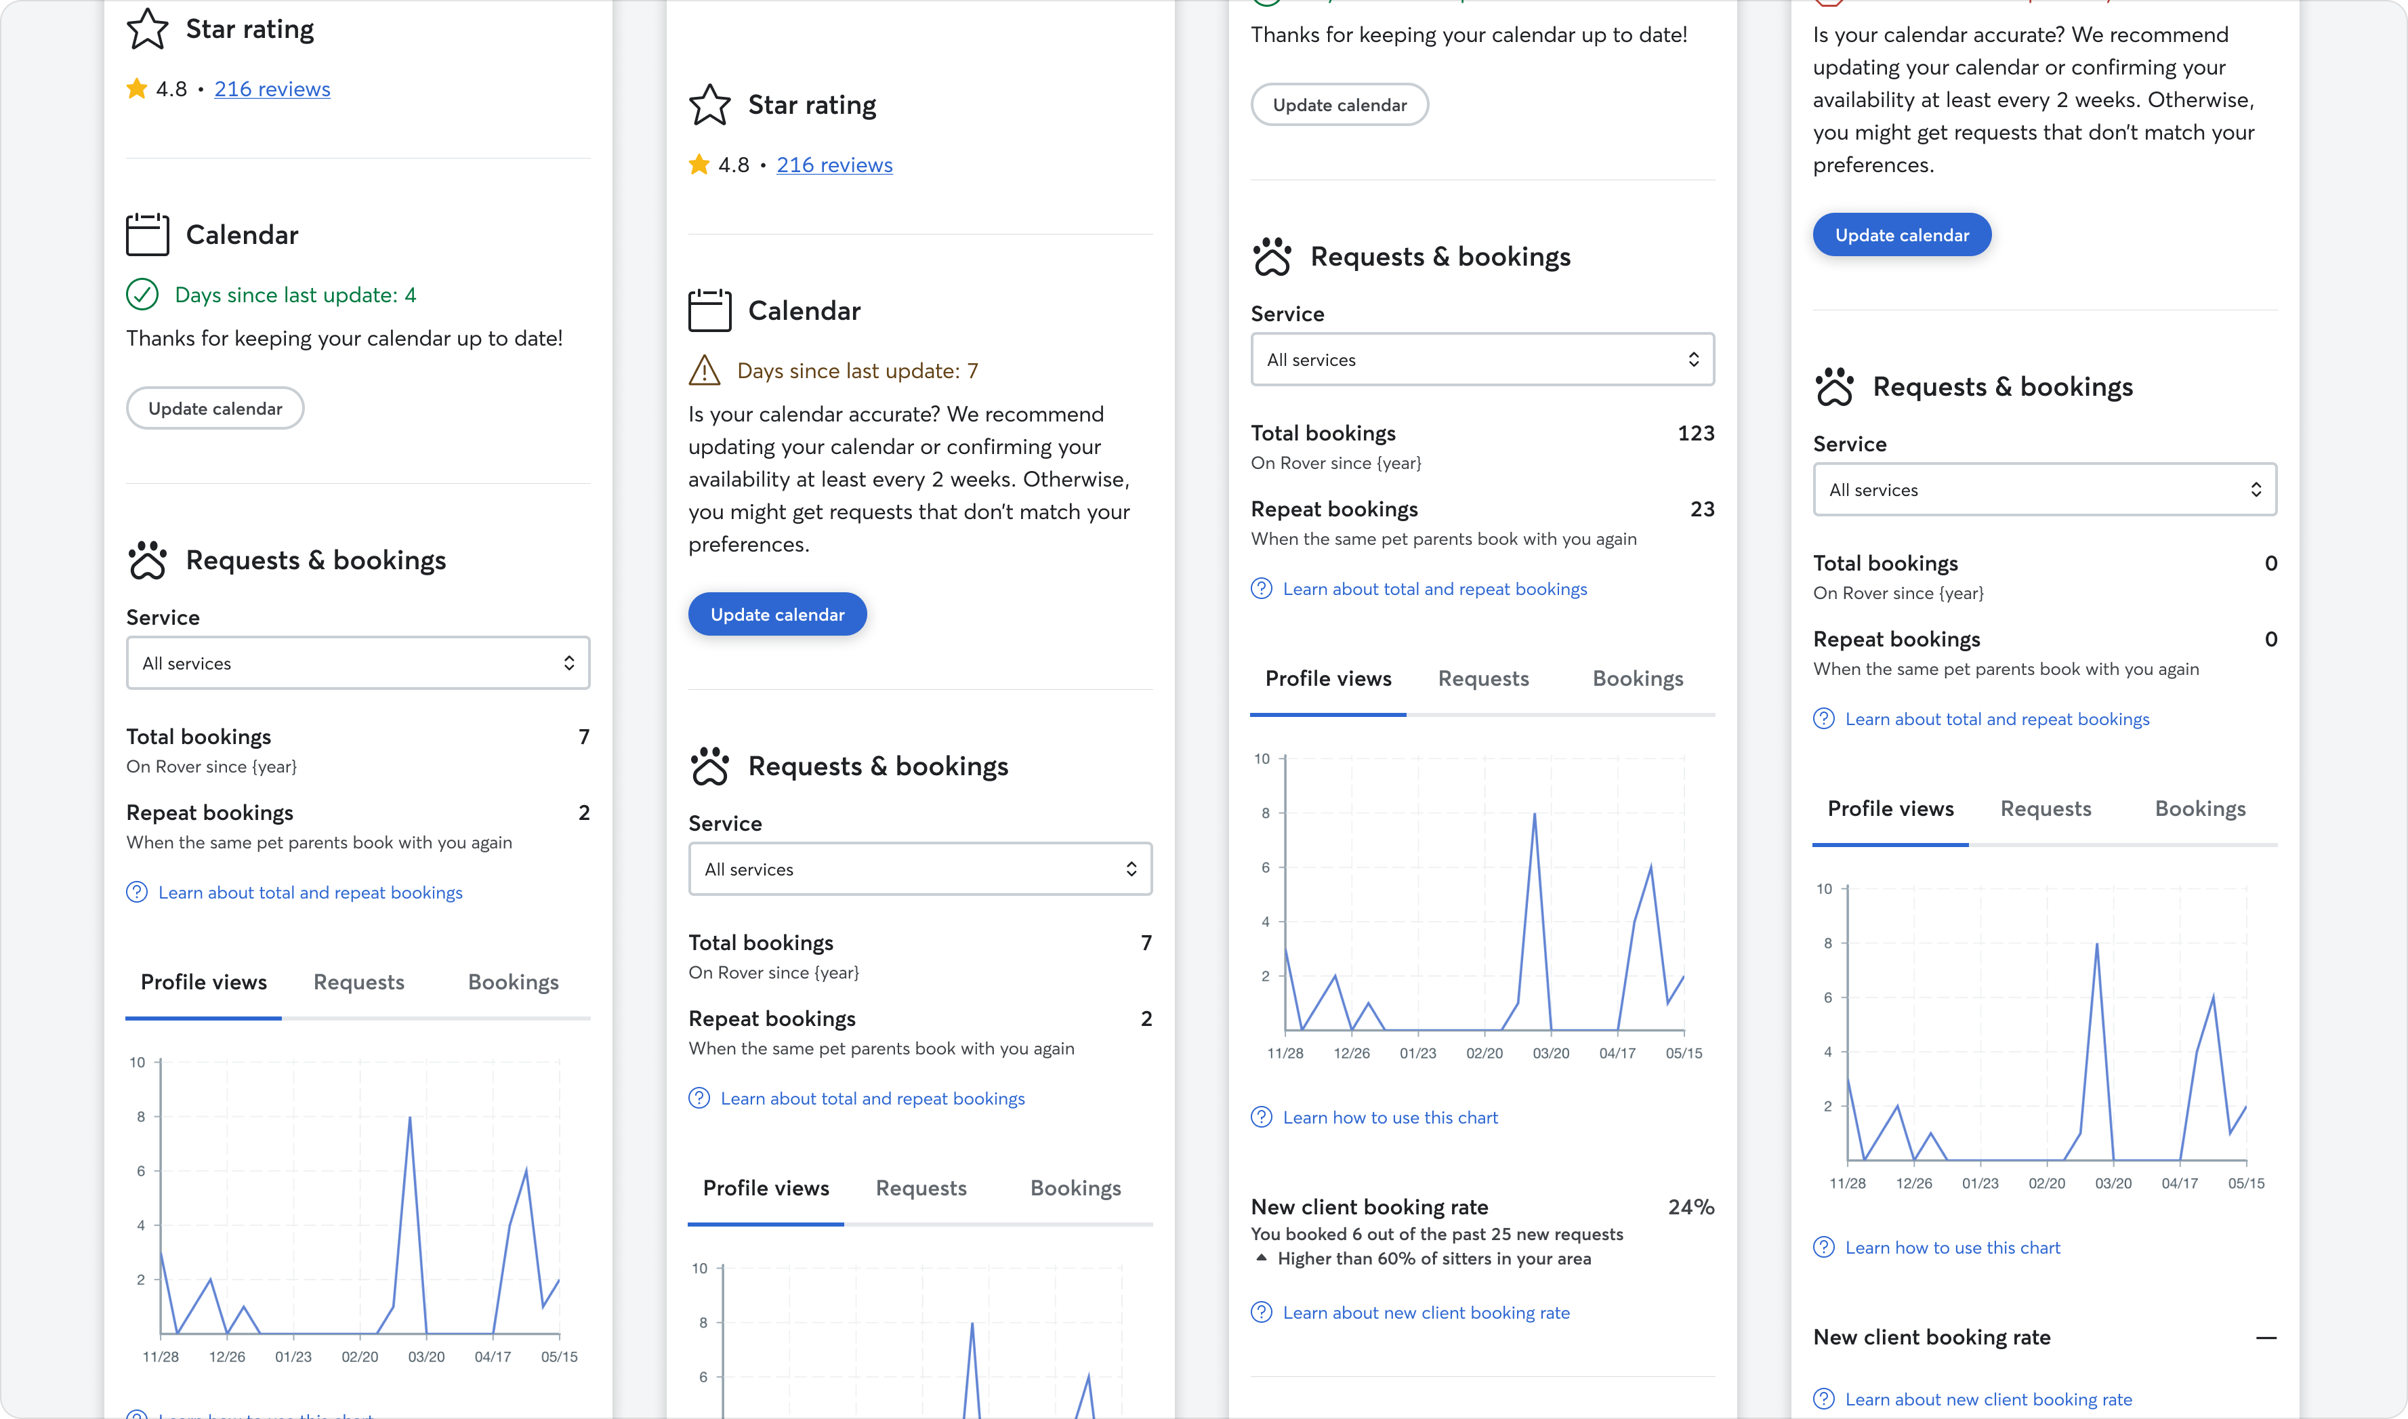Click the question icon by rightmost card's booking rate link
Viewport: 2408px width, 1419px height.
point(1823,1399)
